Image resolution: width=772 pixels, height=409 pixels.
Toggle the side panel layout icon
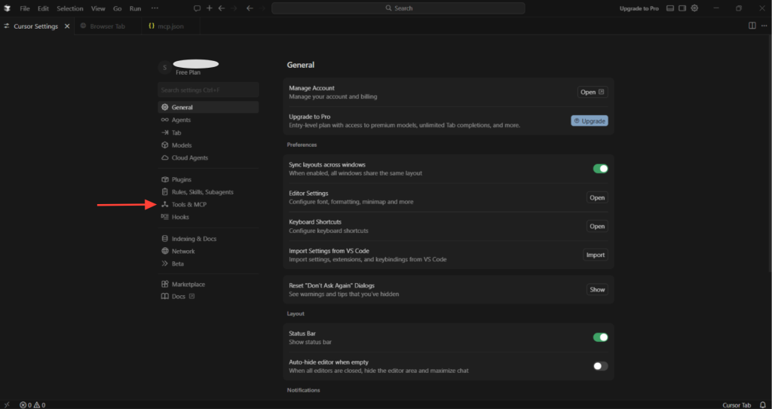[682, 8]
